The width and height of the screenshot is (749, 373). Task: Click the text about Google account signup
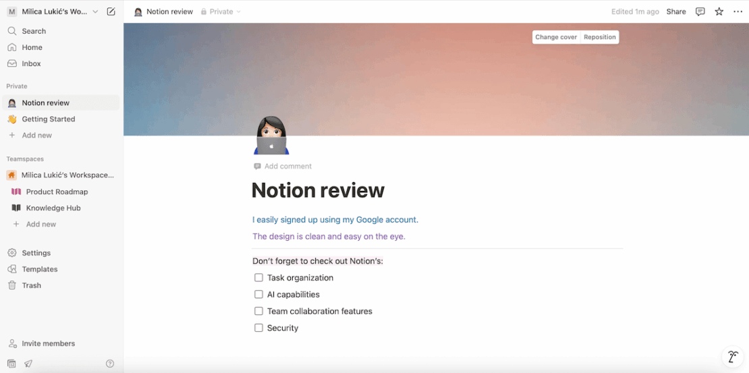[335, 220]
